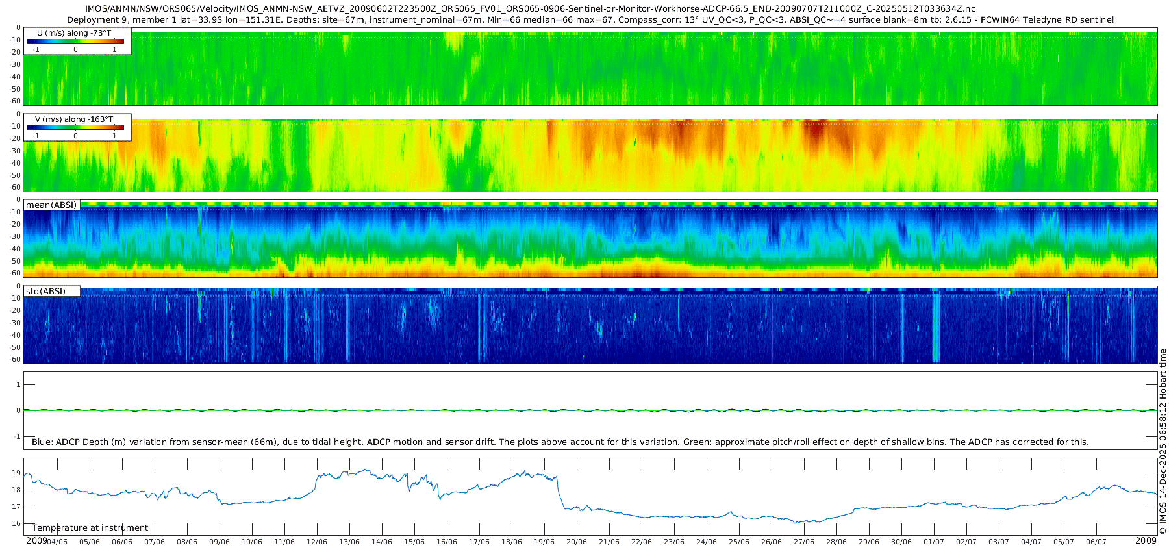Image resolution: width=1169 pixels, height=552 pixels.
Task: Open the mean ABSI backscatter plot panel
Action: (590, 239)
